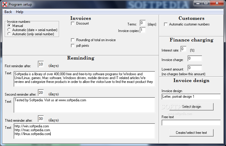Click the second reminder text box
This screenshot has height=146, width=226.
pos(84,105)
